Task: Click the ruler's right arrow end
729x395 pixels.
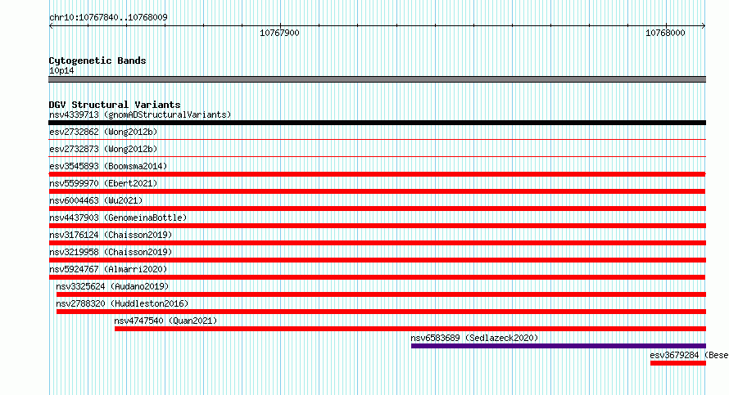Action: click(x=703, y=25)
